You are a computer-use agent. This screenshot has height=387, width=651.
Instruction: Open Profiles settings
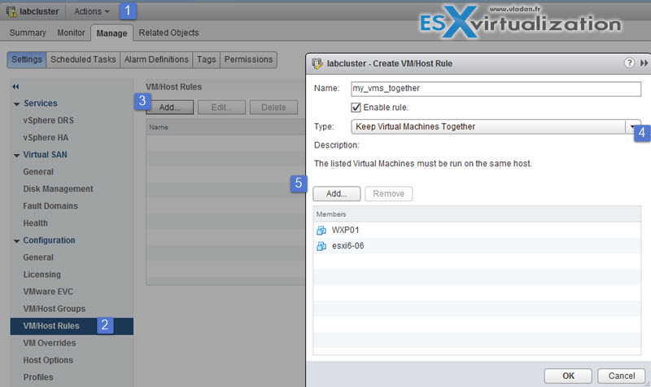point(38,377)
